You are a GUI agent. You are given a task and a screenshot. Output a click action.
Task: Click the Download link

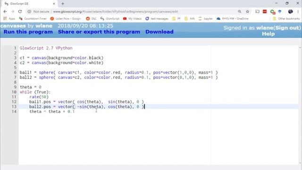coord(159,32)
